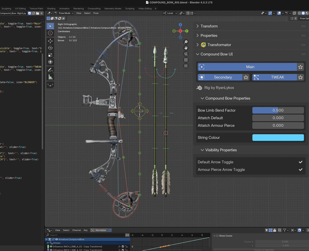Toggle show overlays button in viewport header
Screen dimensions: 309x251
click(279, 13)
